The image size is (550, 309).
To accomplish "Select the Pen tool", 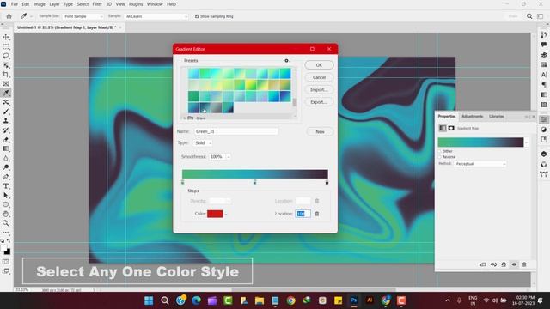I will [x=6, y=177].
